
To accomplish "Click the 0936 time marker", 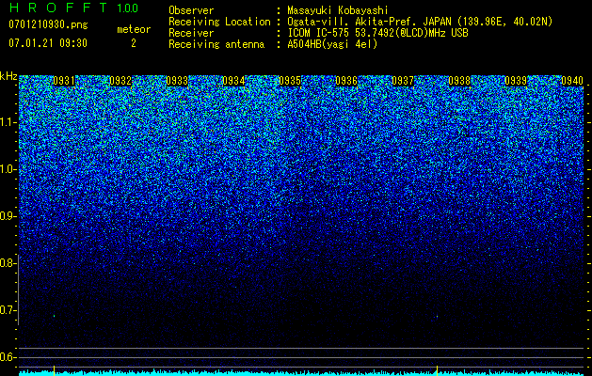I will click(x=346, y=81).
